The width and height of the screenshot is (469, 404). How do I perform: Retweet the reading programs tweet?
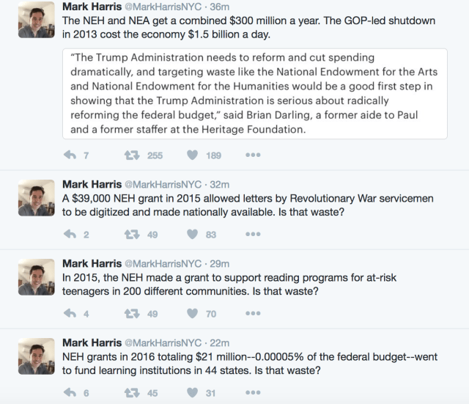click(133, 314)
